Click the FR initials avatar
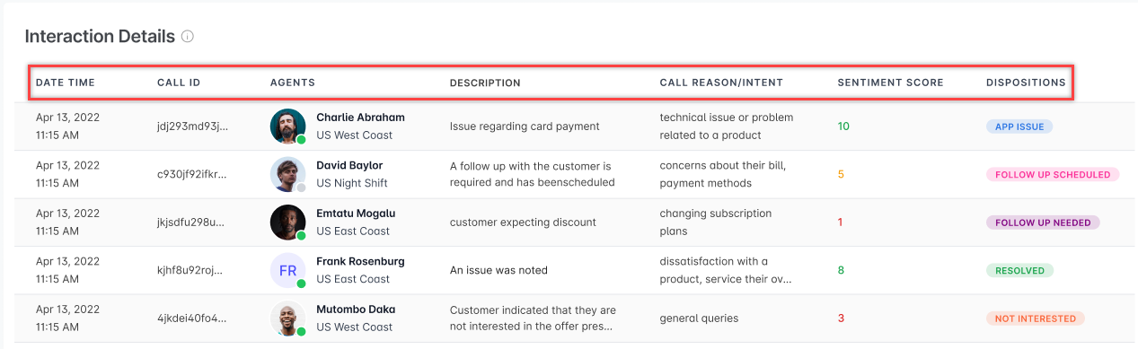The height and width of the screenshot is (349, 1138). [x=288, y=270]
